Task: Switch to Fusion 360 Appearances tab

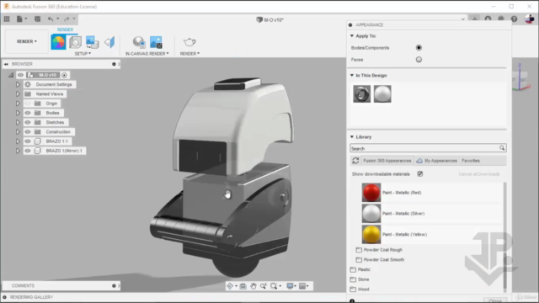Action: [x=387, y=161]
